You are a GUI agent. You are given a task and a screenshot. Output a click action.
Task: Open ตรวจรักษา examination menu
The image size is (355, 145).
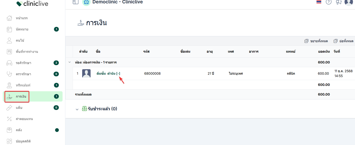(x=23, y=74)
